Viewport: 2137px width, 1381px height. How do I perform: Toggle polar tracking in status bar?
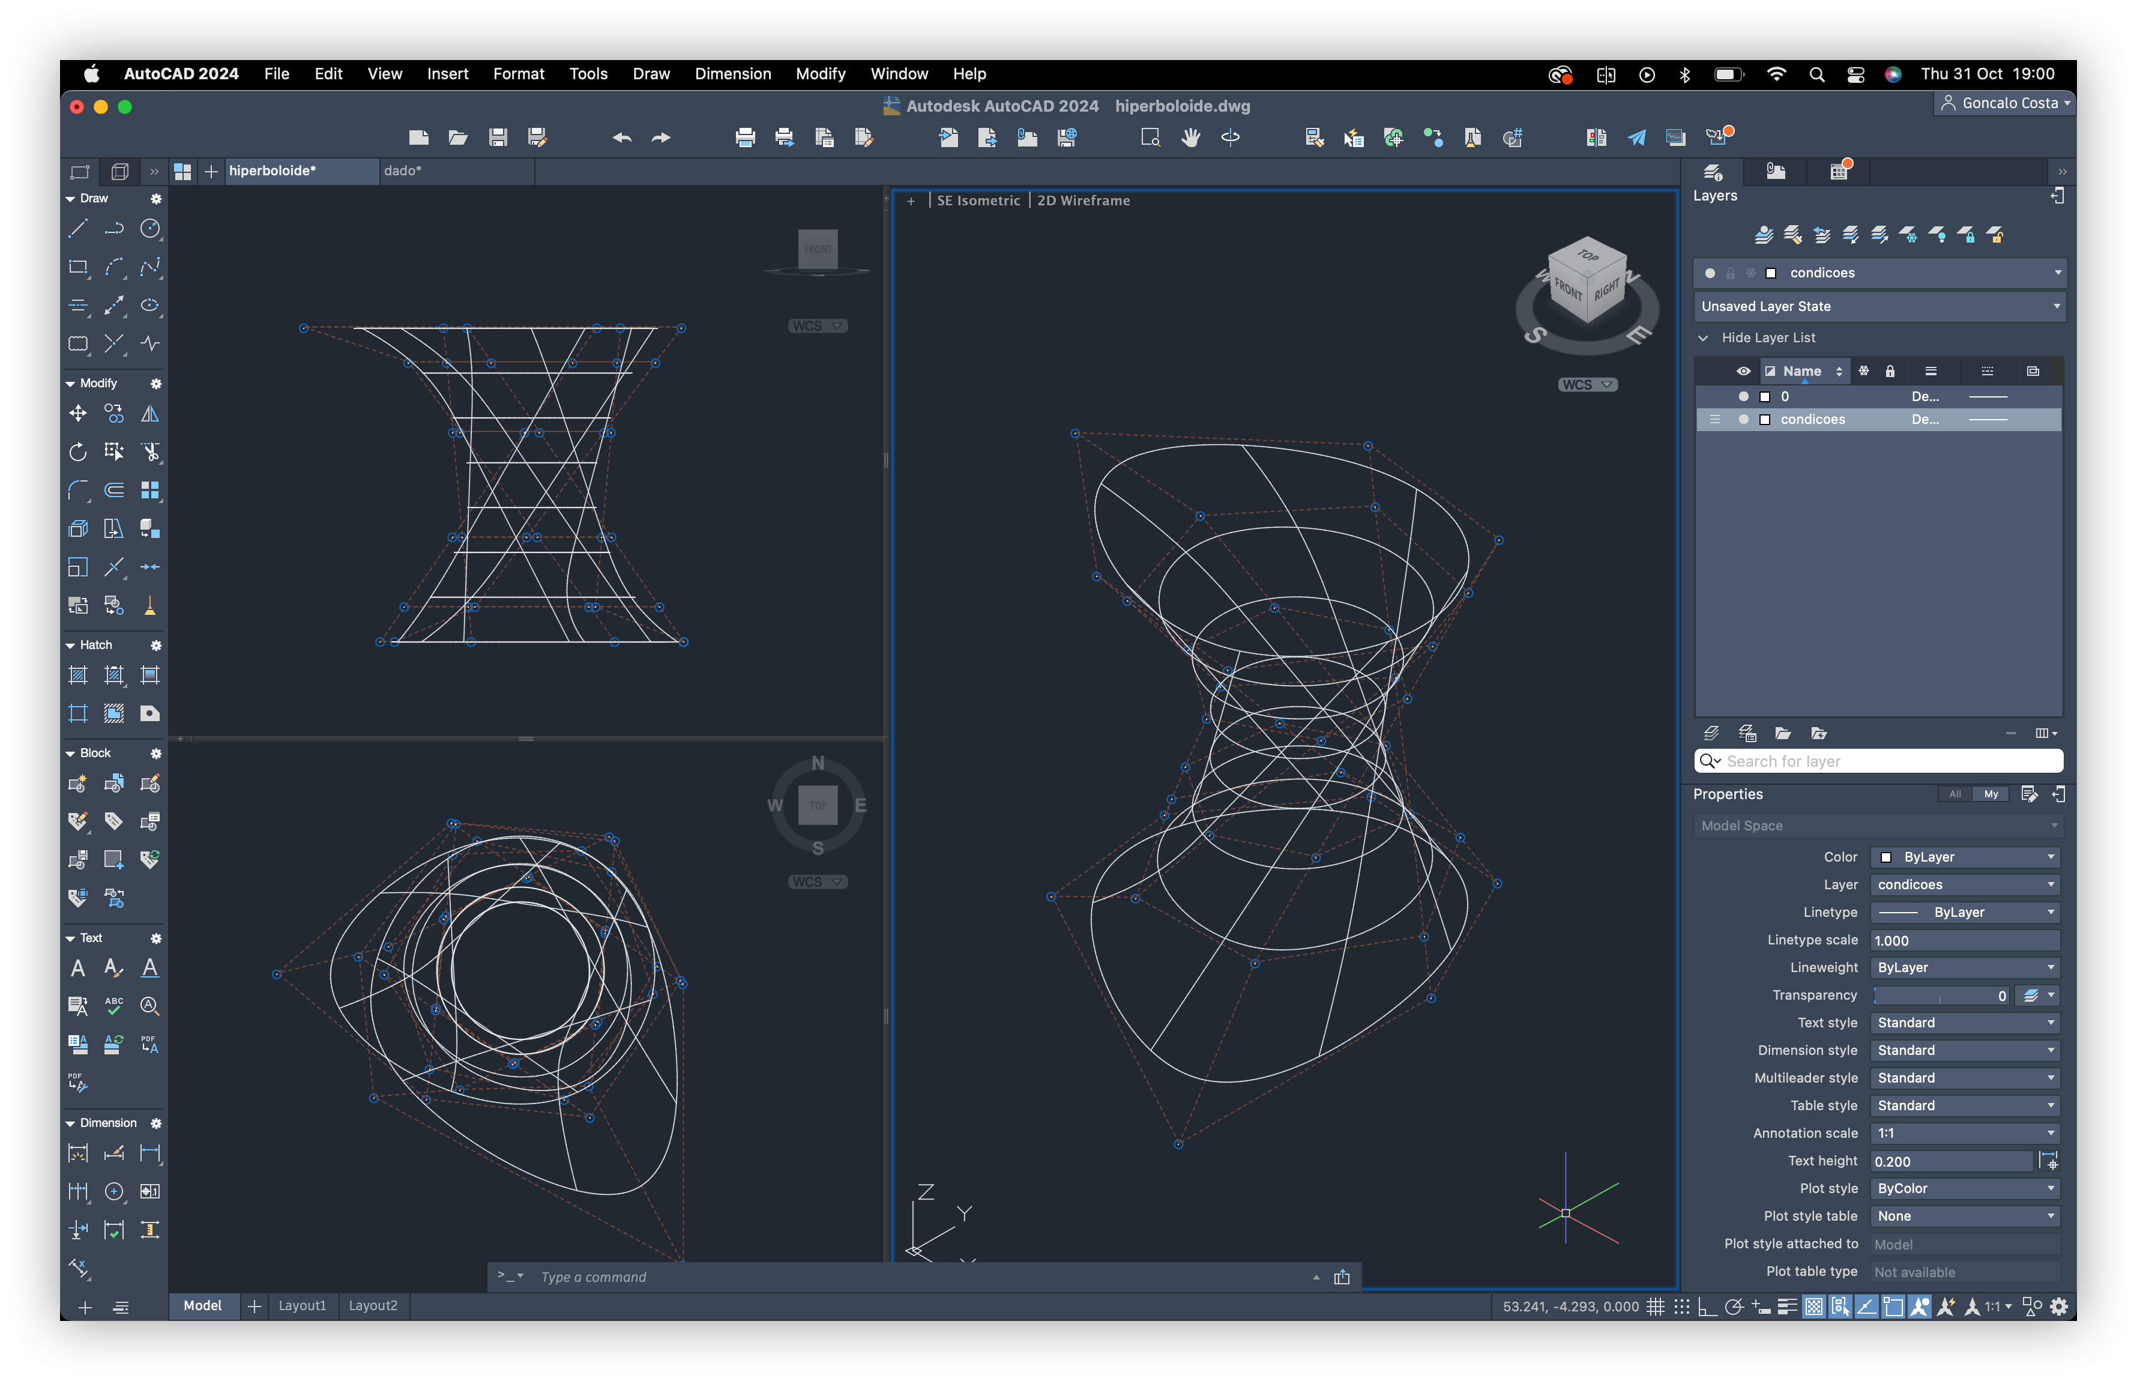tap(1734, 1307)
